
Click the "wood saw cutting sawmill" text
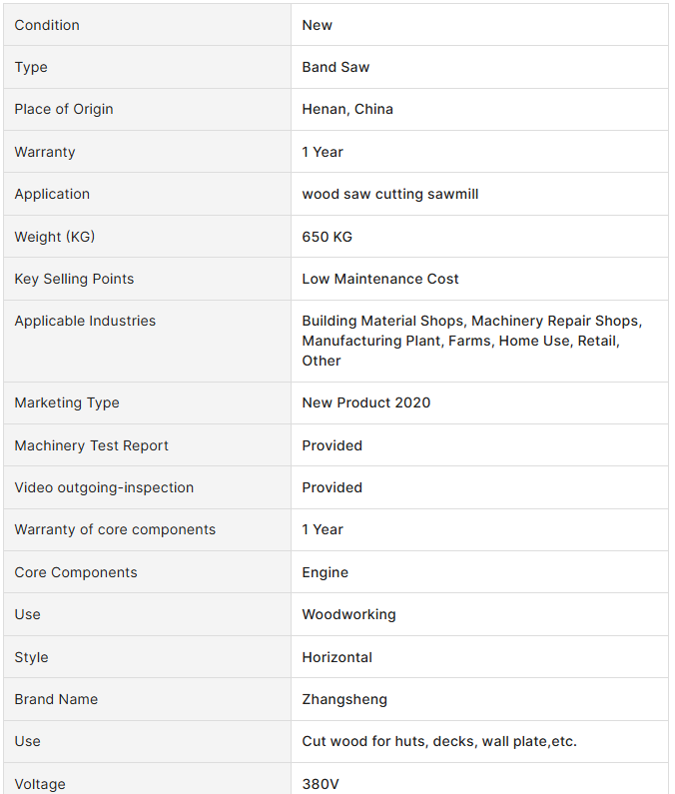[x=389, y=194]
